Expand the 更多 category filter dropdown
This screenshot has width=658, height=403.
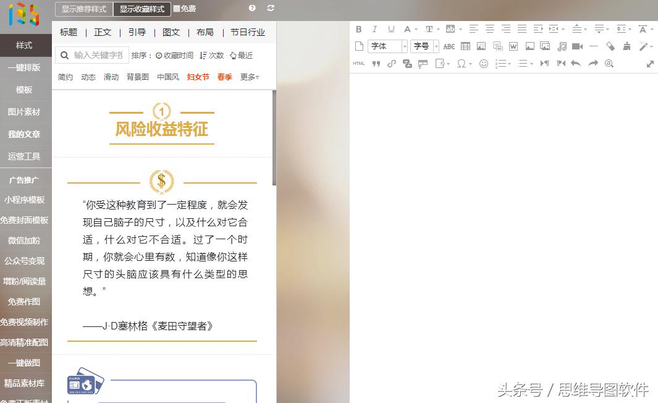pyautogui.click(x=247, y=77)
